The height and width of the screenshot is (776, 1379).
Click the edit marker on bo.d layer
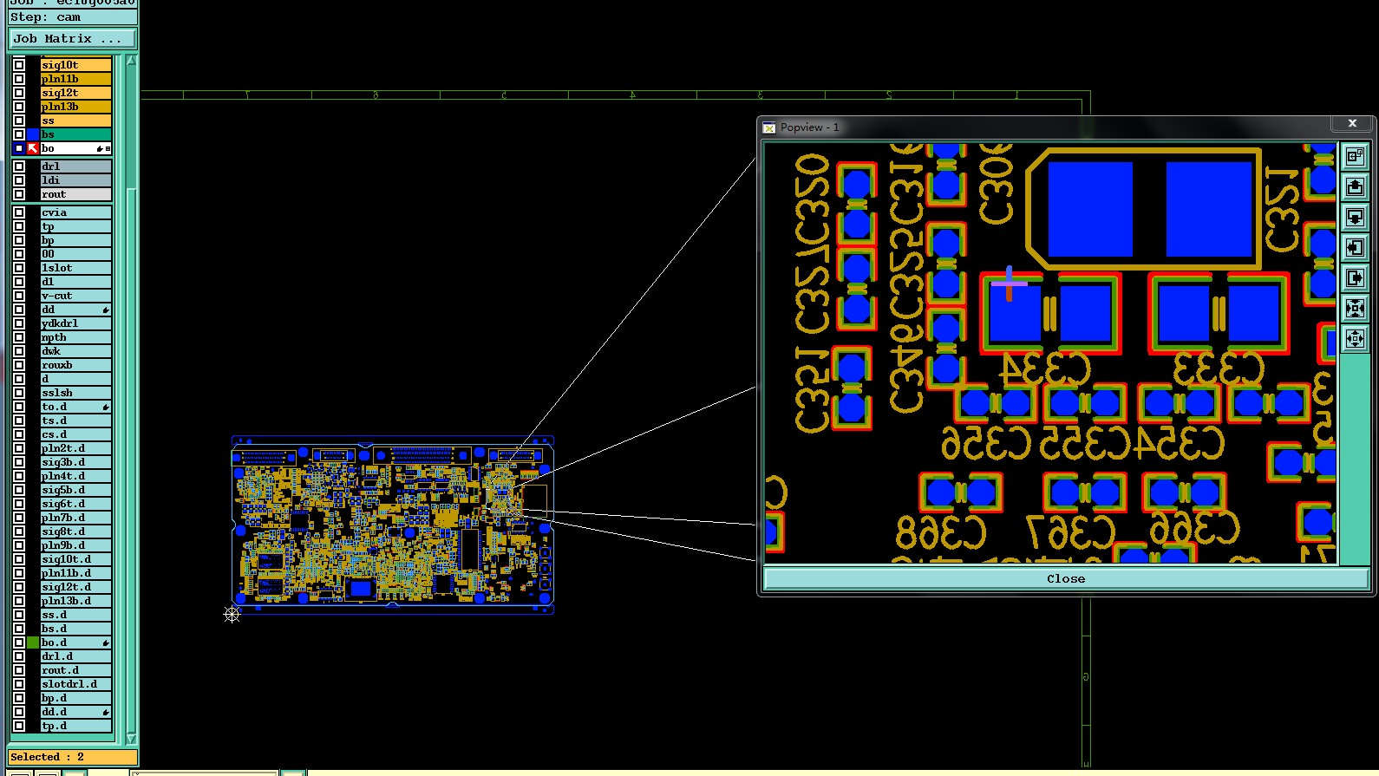tap(106, 642)
